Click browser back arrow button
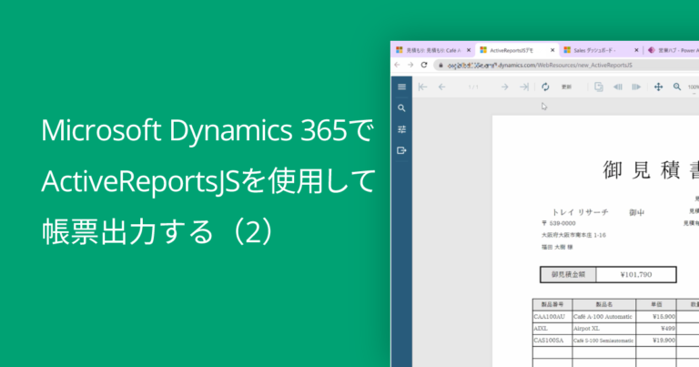This screenshot has height=367, width=699. (x=397, y=65)
